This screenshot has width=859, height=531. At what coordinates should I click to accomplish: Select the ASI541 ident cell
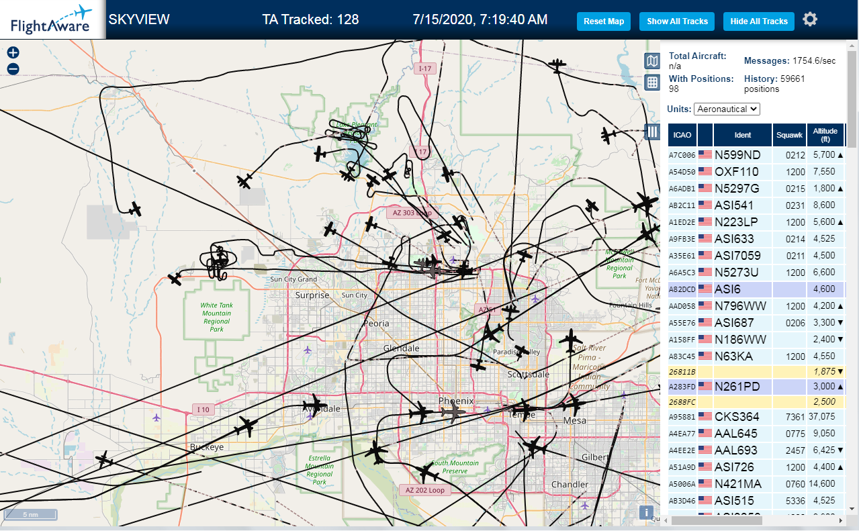(743, 205)
